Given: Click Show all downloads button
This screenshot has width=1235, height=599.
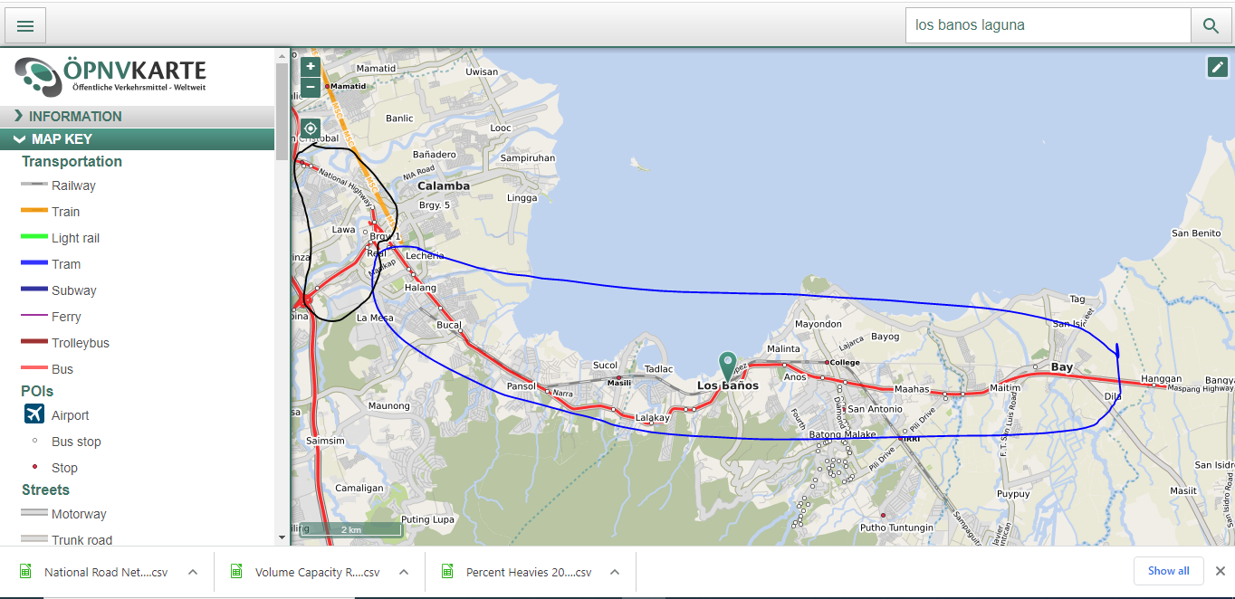Looking at the screenshot, I should (x=1168, y=571).
